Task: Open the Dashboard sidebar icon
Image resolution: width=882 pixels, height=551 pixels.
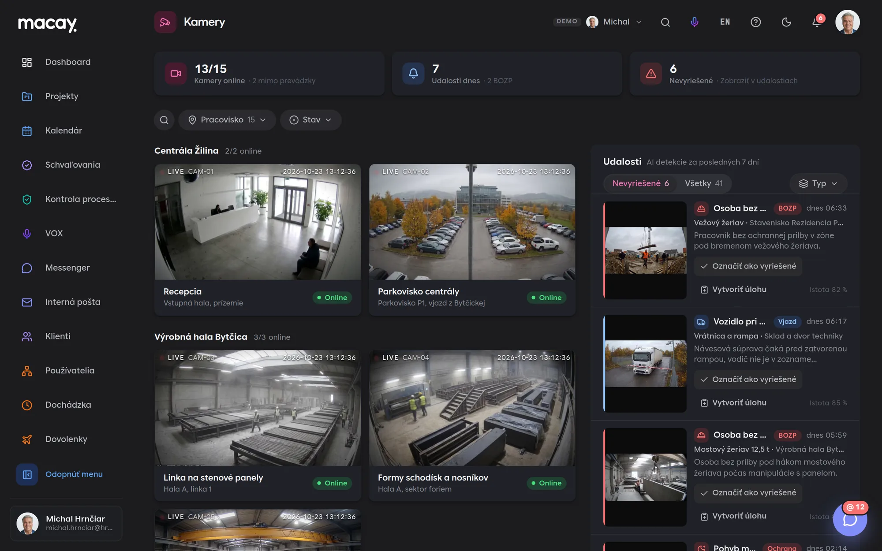Action: tap(27, 62)
